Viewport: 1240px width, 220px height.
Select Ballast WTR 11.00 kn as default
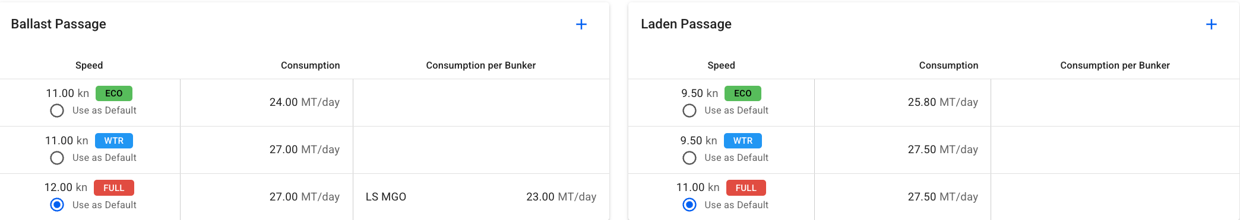[x=57, y=158]
